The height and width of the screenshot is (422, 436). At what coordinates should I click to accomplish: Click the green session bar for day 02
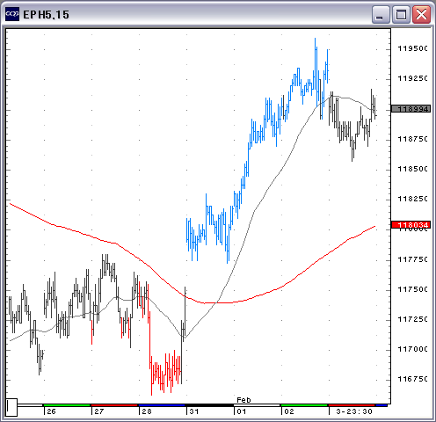[x=304, y=405]
